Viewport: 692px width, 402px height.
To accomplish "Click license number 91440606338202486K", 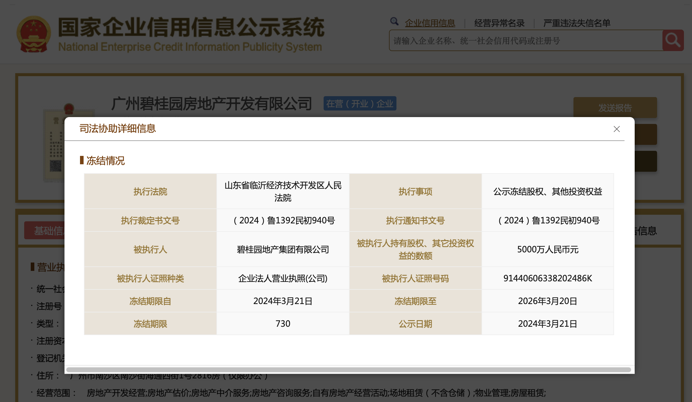I will tap(548, 278).
